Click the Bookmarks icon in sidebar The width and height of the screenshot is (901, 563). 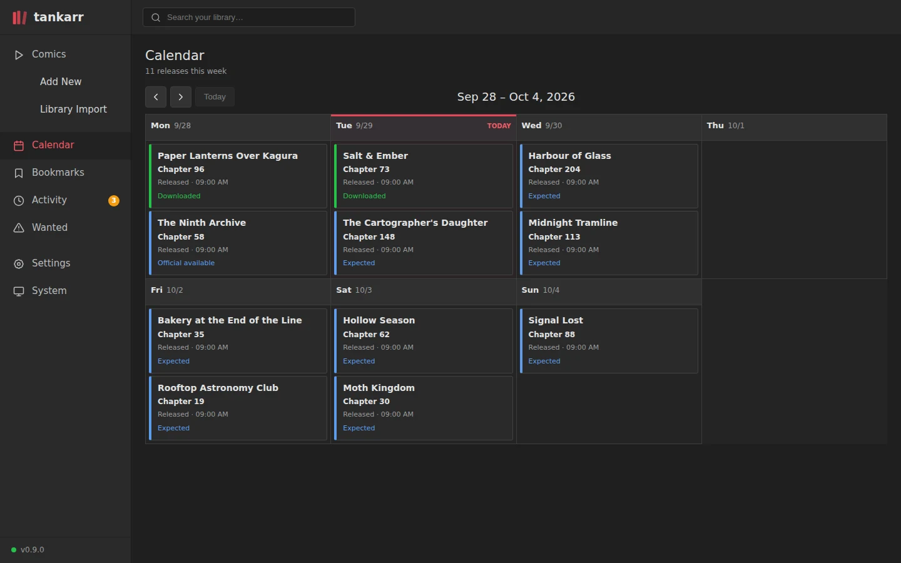(x=19, y=173)
